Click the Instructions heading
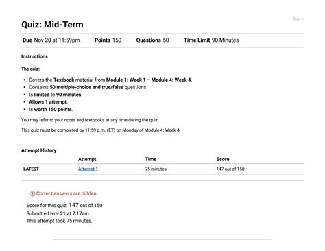This screenshot has width=325, height=251. click(34, 56)
